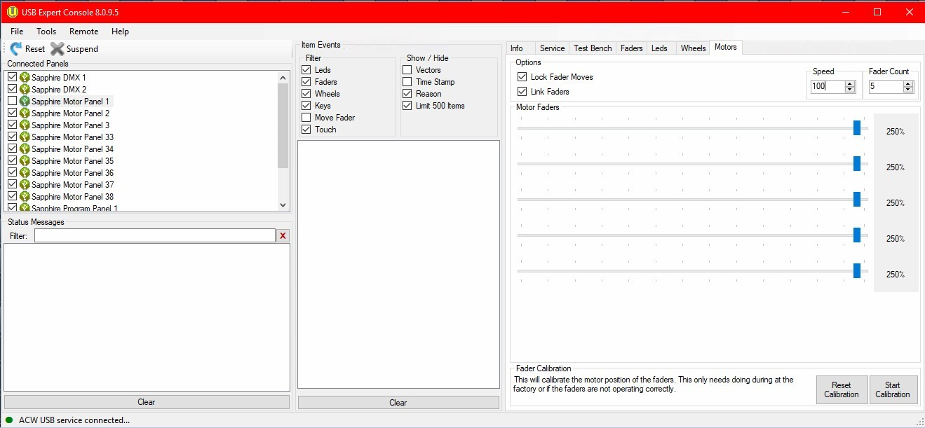Screen dimensions: 925x428
Task: Clear the status filter with red X
Action: [x=283, y=236]
